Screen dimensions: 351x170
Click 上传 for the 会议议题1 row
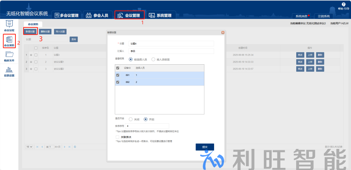pos(310,62)
